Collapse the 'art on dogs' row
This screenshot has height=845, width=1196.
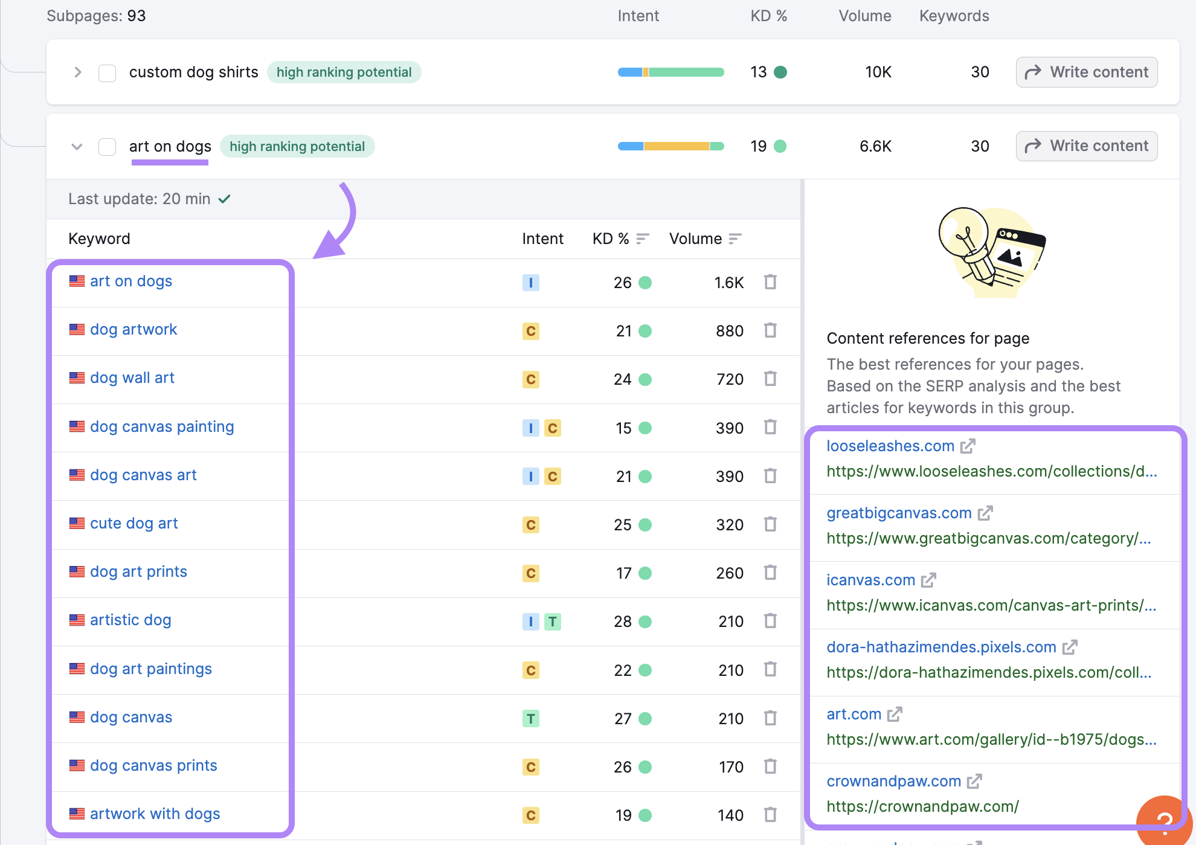point(77,147)
